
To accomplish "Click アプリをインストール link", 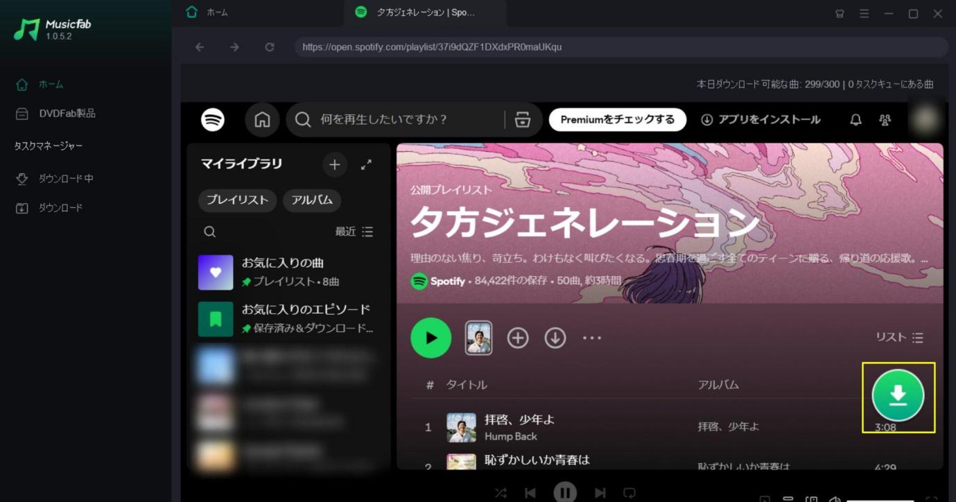I will coord(761,119).
